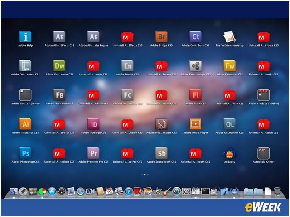Launch Adobe InDesign CS5

(93, 124)
